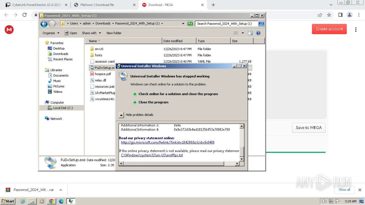
Task: Open the Explorer help question mark icon
Action: [x=258, y=33]
